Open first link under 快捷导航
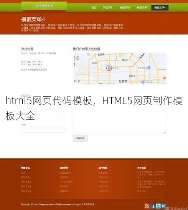 click(23, 173)
